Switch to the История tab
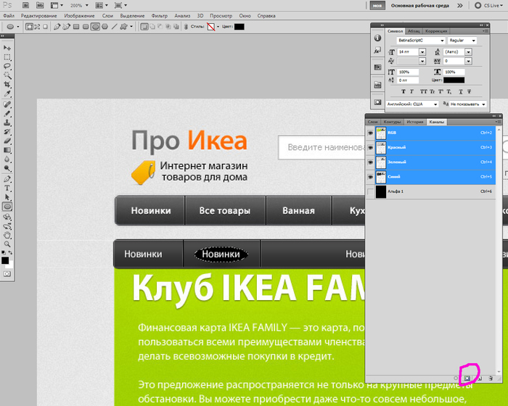Image resolution: width=508 pixels, height=406 pixels. [415, 122]
